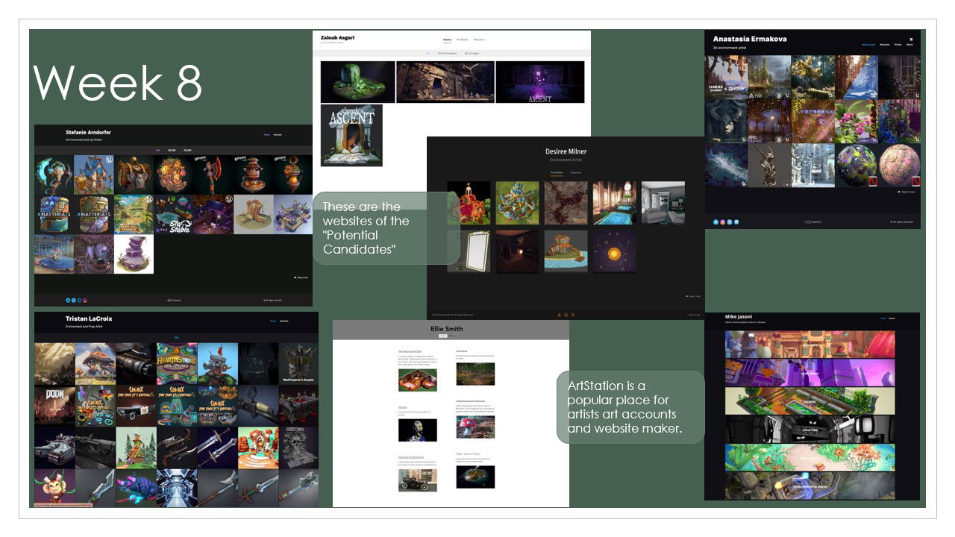Image resolution: width=955 pixels, height=537 pixels.
Task: Click the shopping cart icon on Anastasia's site
Action: 910,39
